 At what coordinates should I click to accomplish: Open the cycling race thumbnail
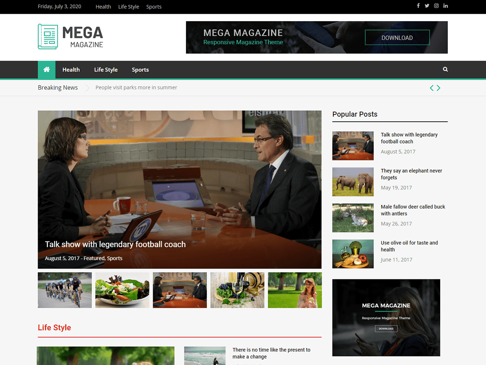[64, 290]
